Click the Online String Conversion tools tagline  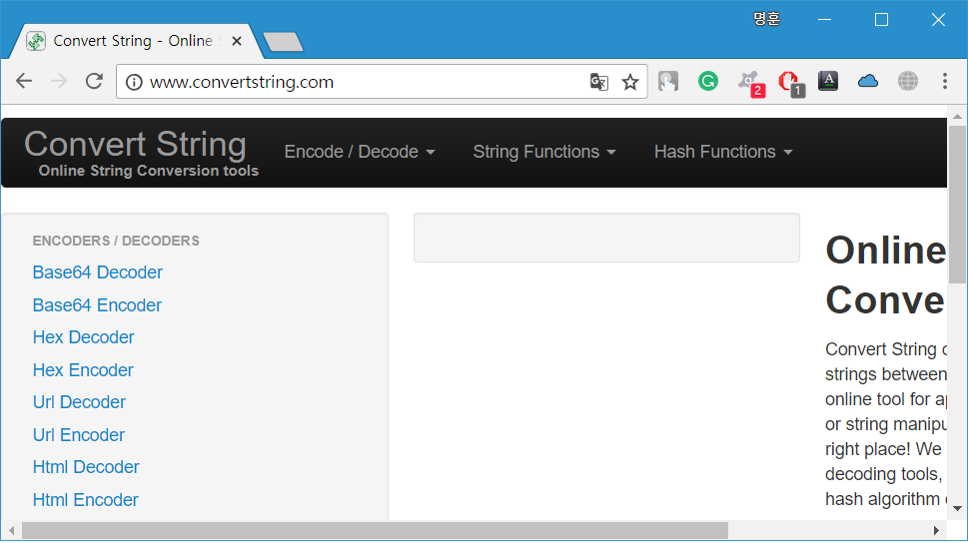pos(148,171)
